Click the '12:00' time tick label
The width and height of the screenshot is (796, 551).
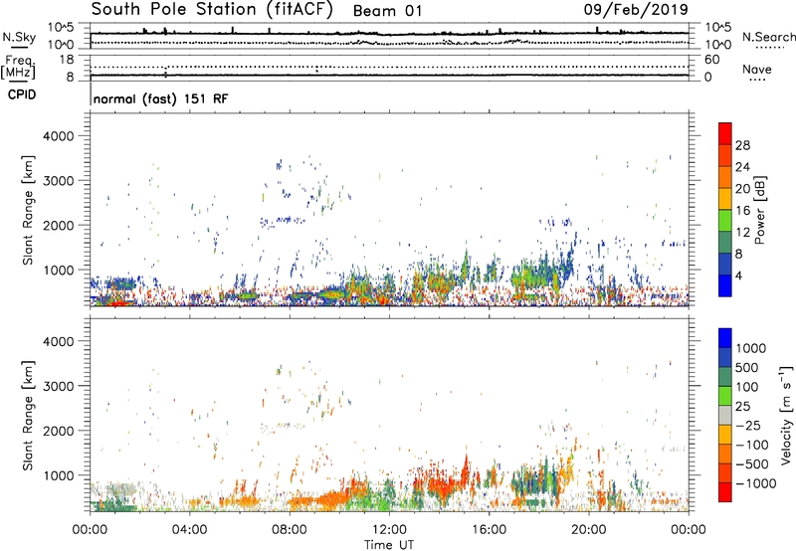pos(389,530)
